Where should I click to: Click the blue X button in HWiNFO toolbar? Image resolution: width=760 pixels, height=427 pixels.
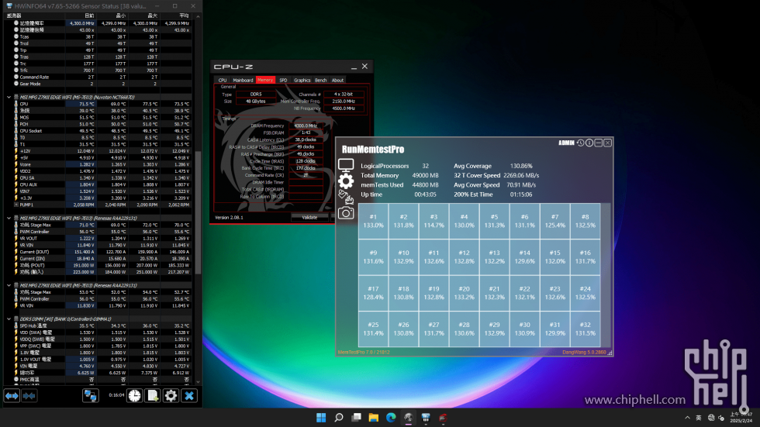189,396
